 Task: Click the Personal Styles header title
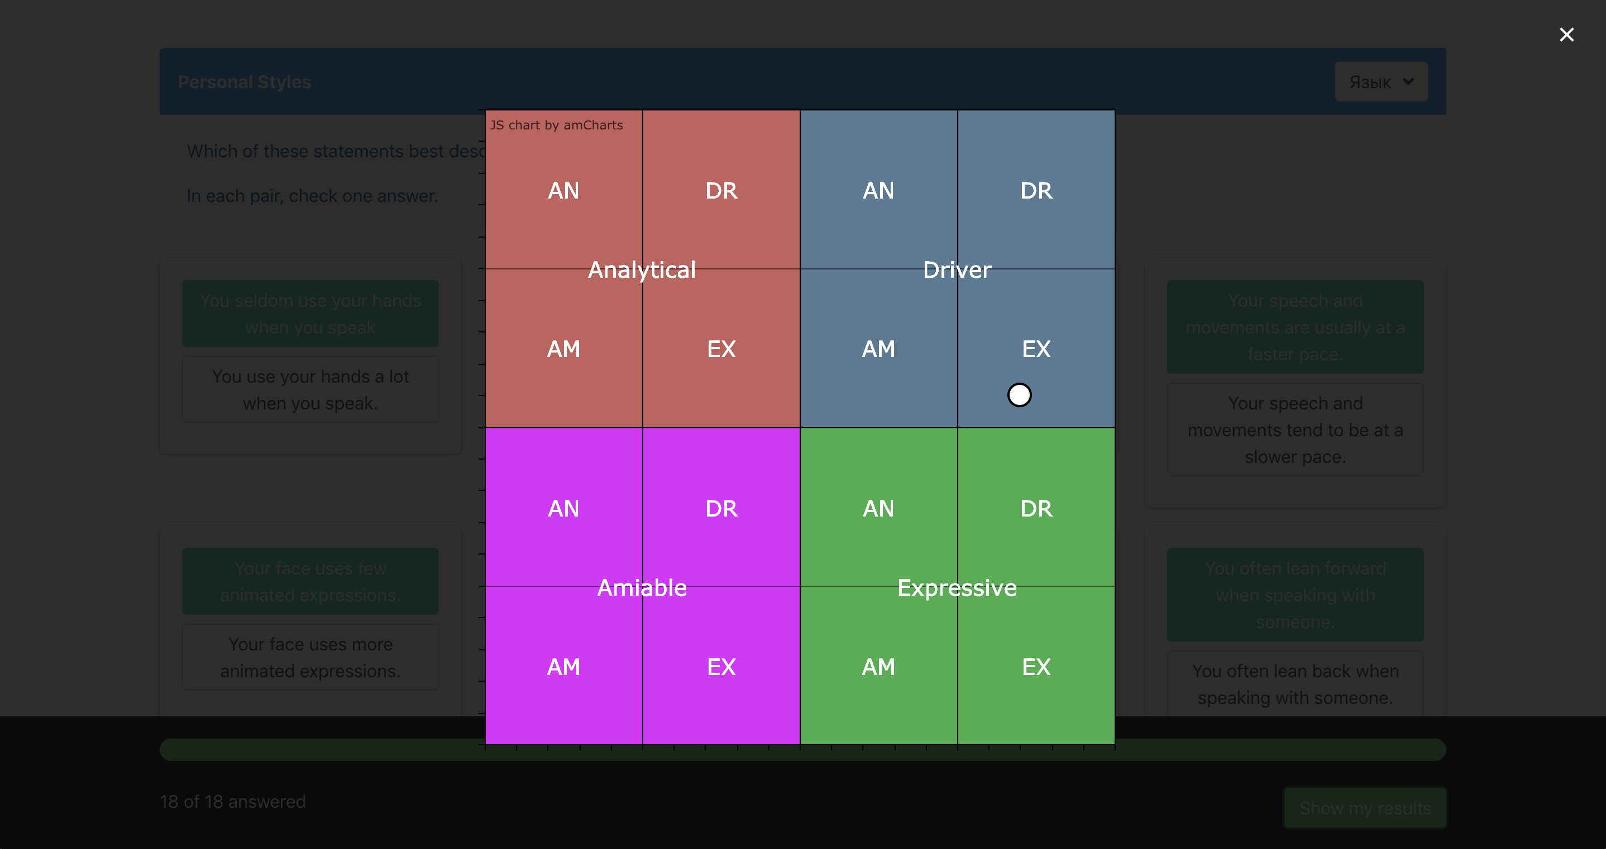pyautogui.click(x=245, y=82)
